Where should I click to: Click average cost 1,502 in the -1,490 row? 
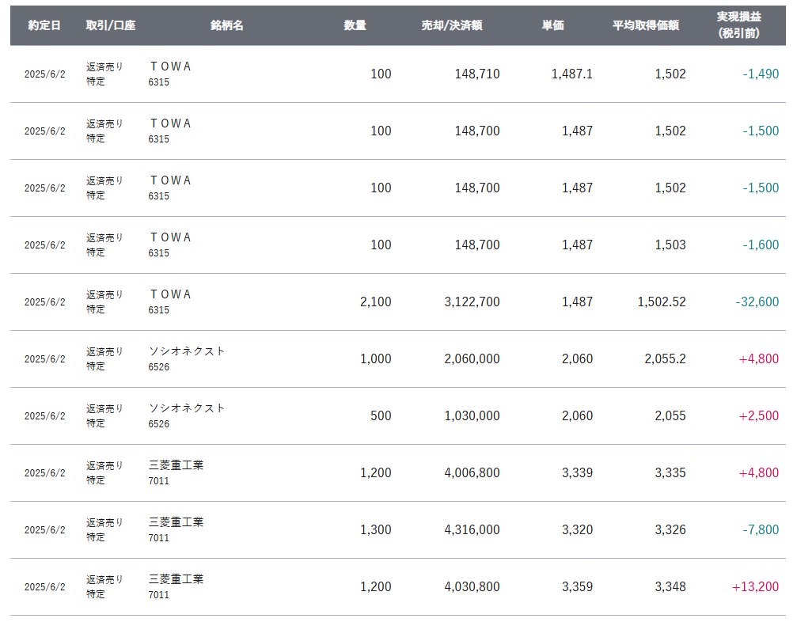tap(670, 74)
